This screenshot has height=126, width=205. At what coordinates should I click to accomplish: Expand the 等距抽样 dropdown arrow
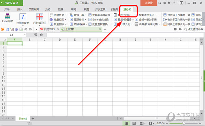pyautogui.click(x=85, y=19)
